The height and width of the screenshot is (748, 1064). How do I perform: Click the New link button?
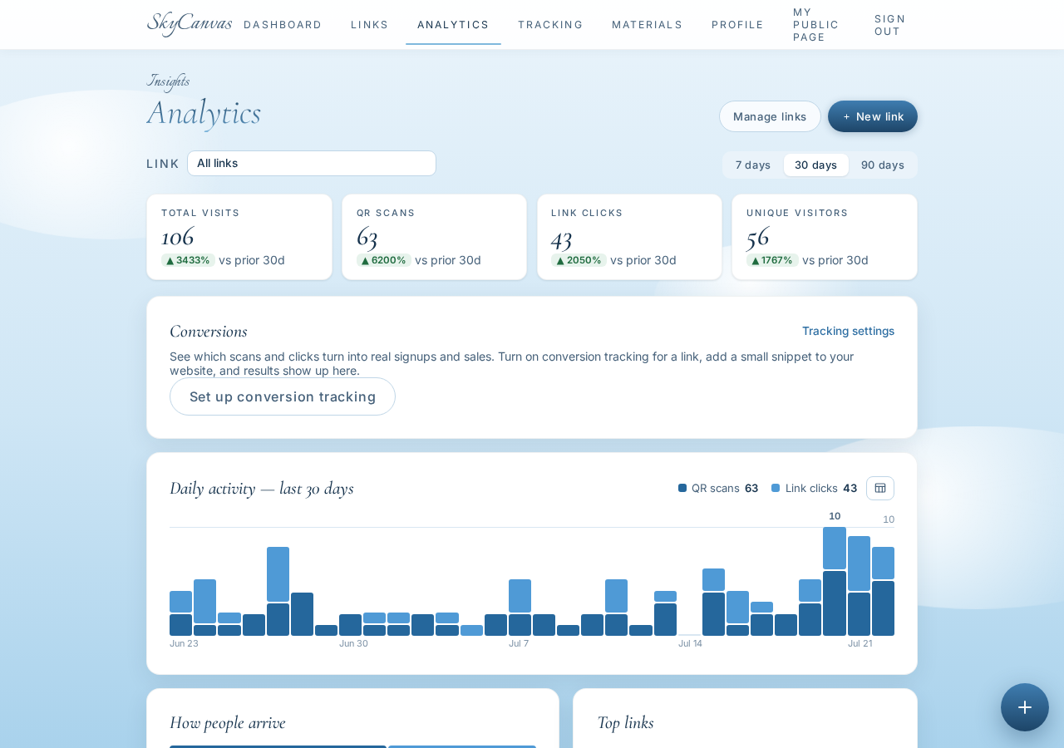pyautogui.click(x=873, y=116)
